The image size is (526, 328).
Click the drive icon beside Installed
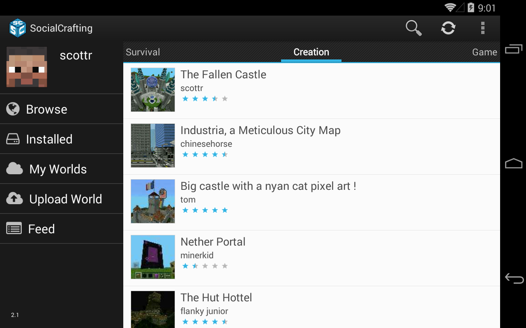point(13,139)
